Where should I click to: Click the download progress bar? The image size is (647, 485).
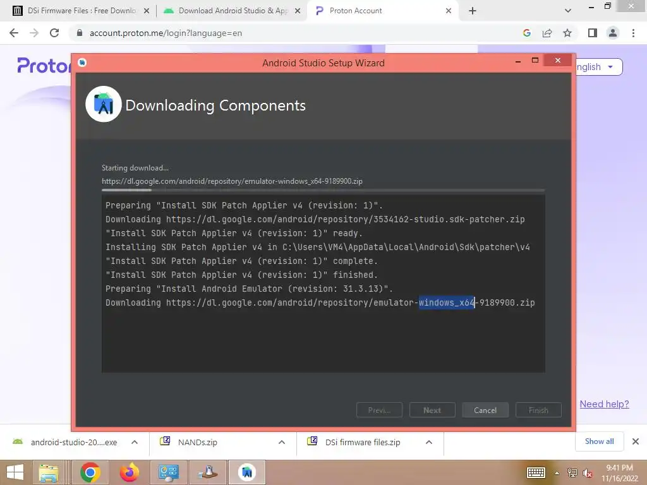323,190
